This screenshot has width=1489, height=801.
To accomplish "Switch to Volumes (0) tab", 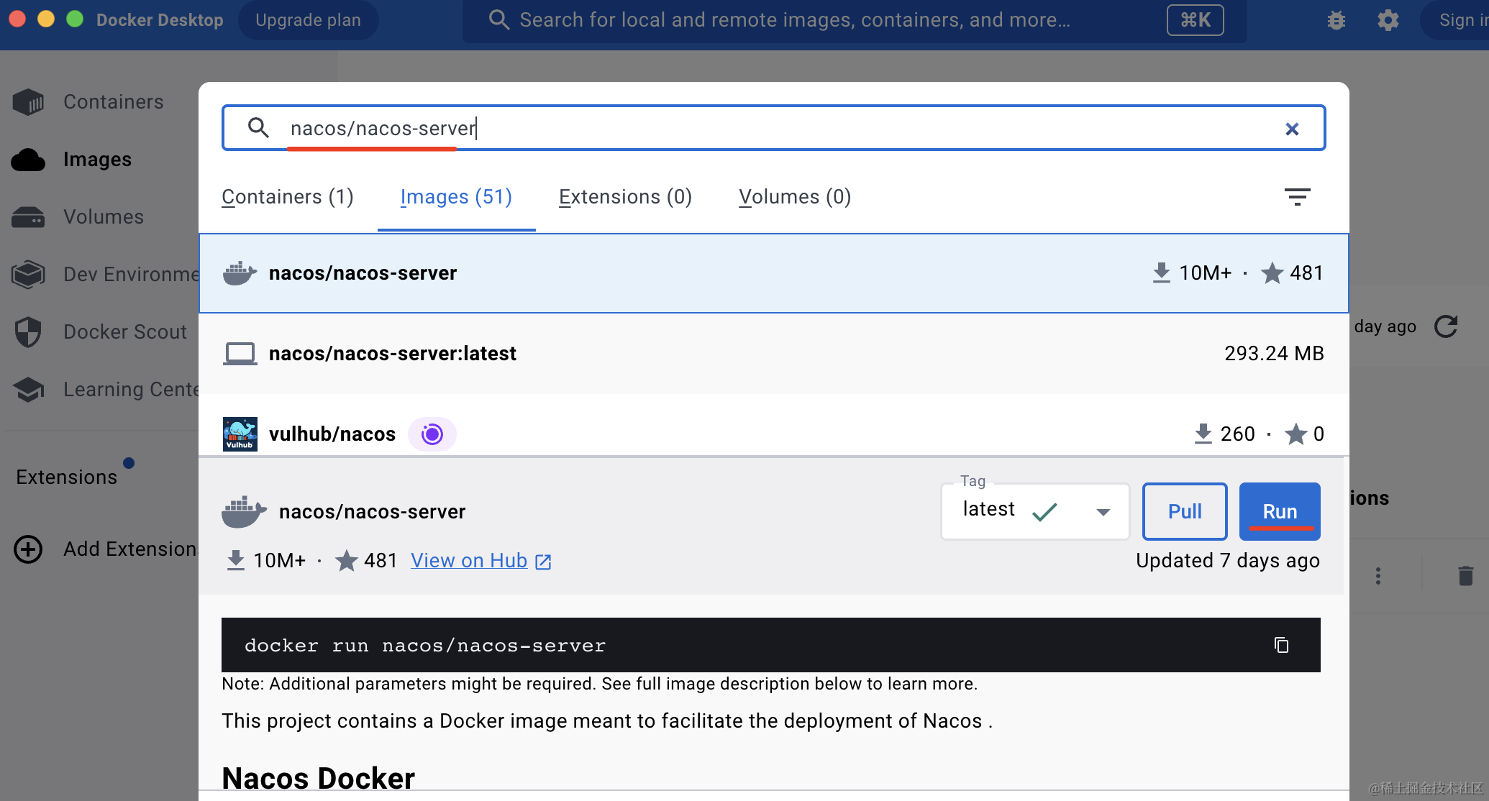I will [794, 197].
